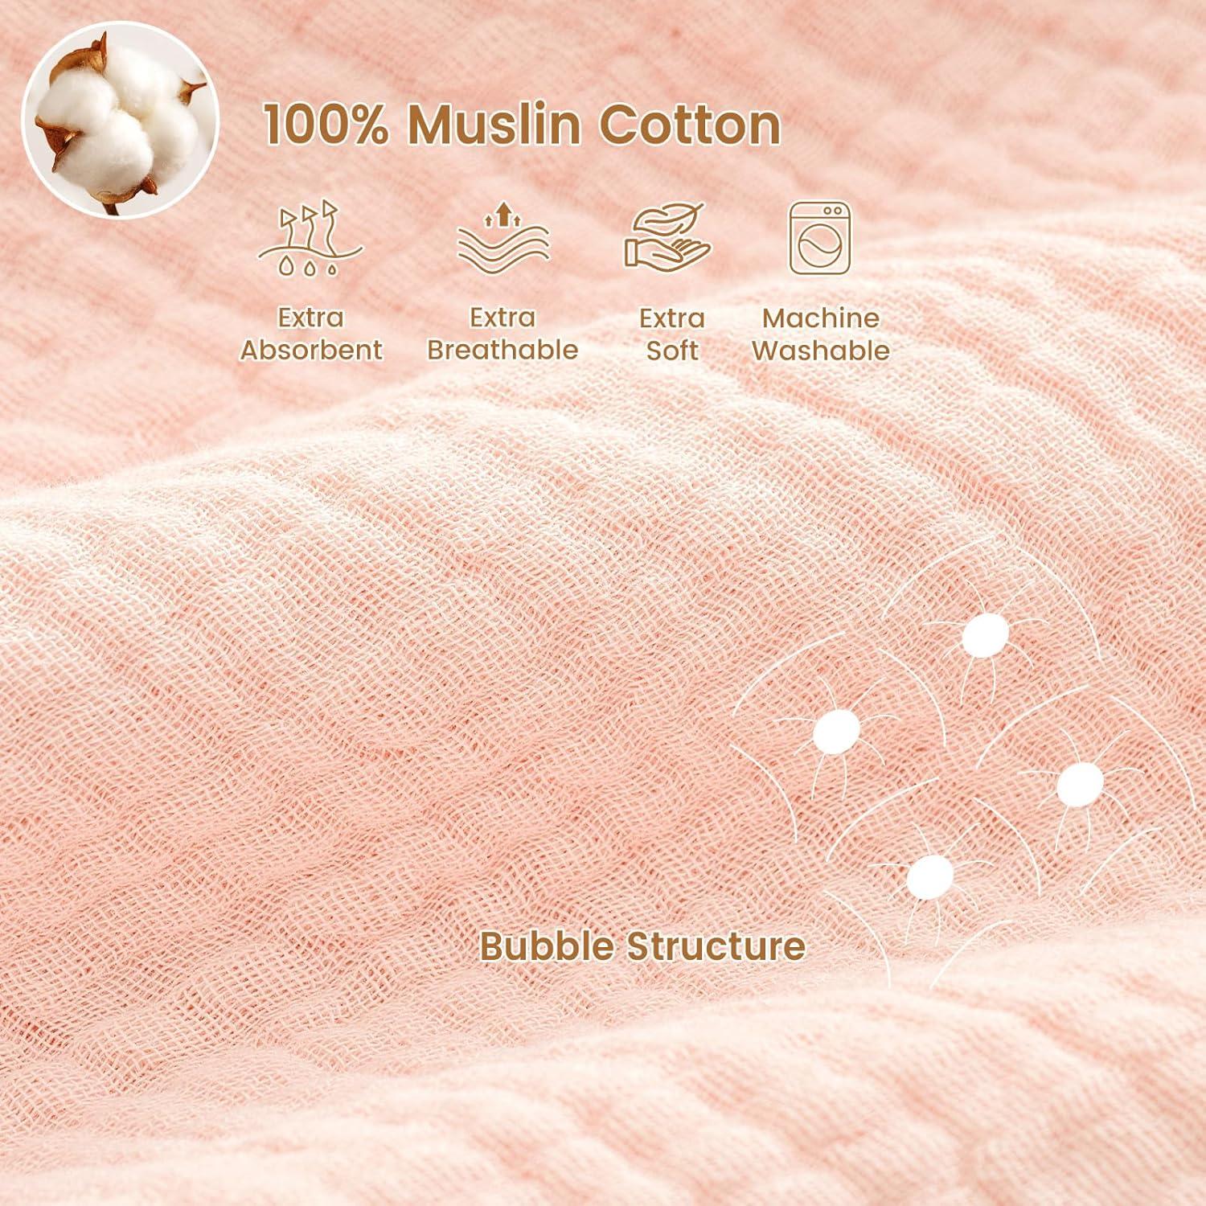Click the Extra Soft label text
This screenshot has width=1206, height=1206.
pyautogui.click(x=672, y=334)
